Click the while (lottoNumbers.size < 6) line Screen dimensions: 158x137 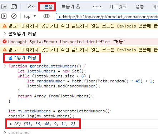click(x=54, y=76)
